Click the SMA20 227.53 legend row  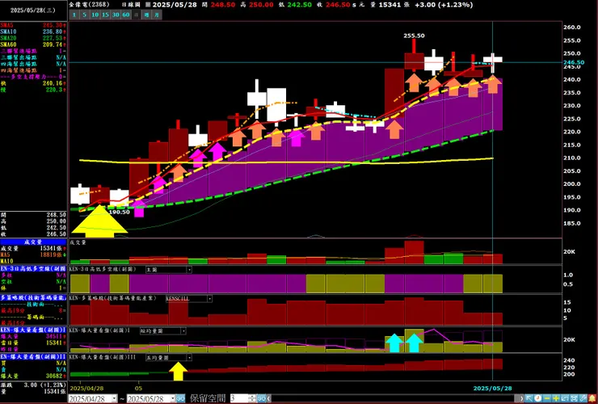[34, 38]
